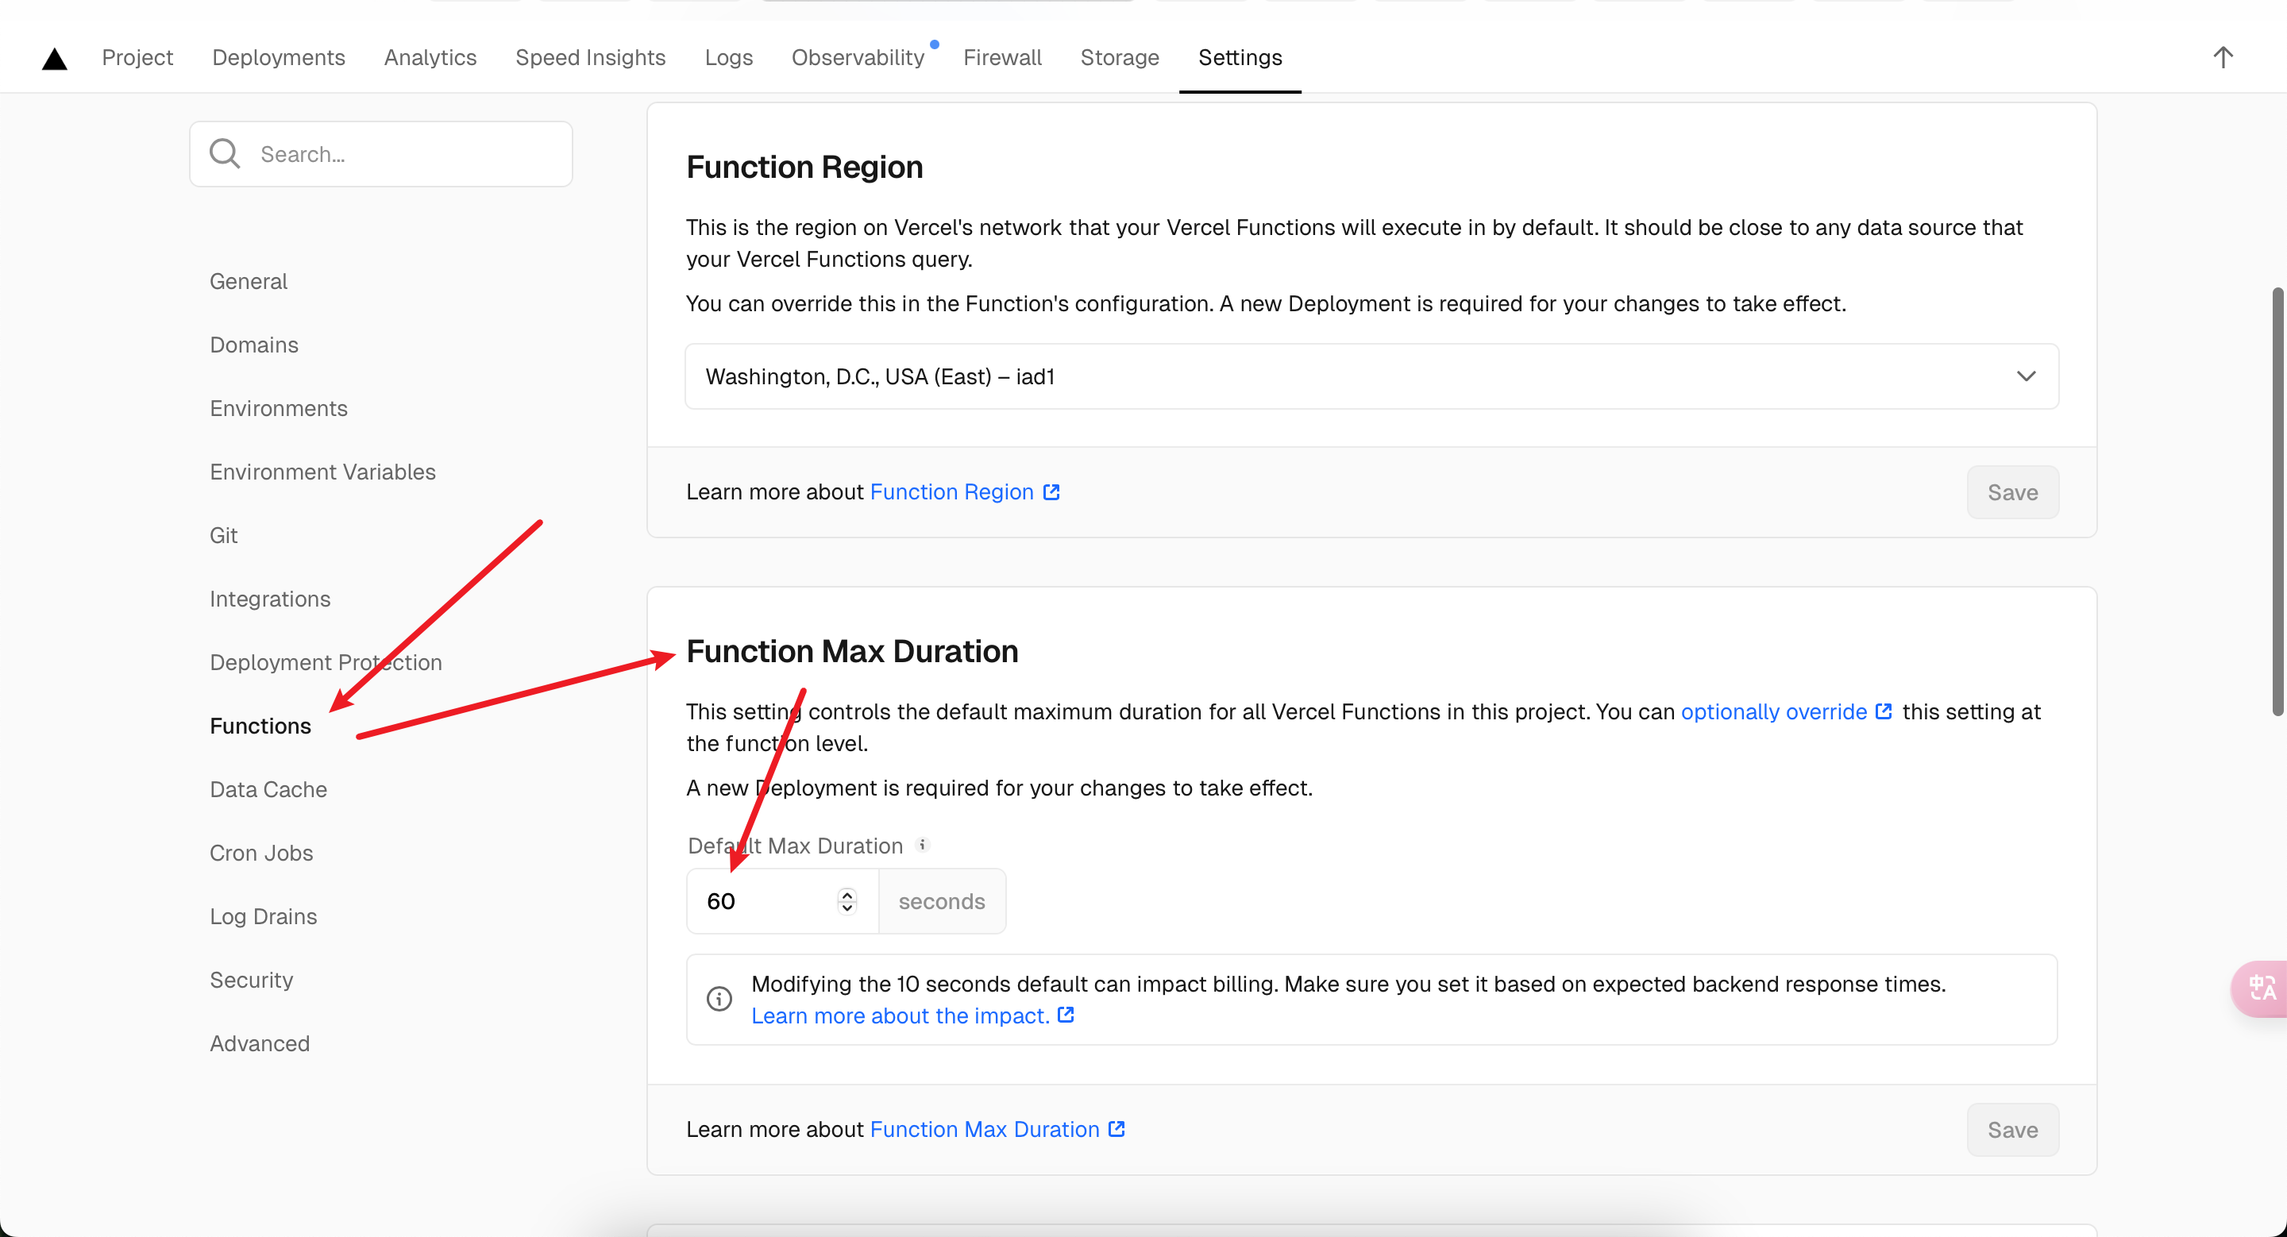Click the Vercel triangle logo
Image resolution: width=2287 pixels, height=1237 pixels.
(x=54, y=59)
